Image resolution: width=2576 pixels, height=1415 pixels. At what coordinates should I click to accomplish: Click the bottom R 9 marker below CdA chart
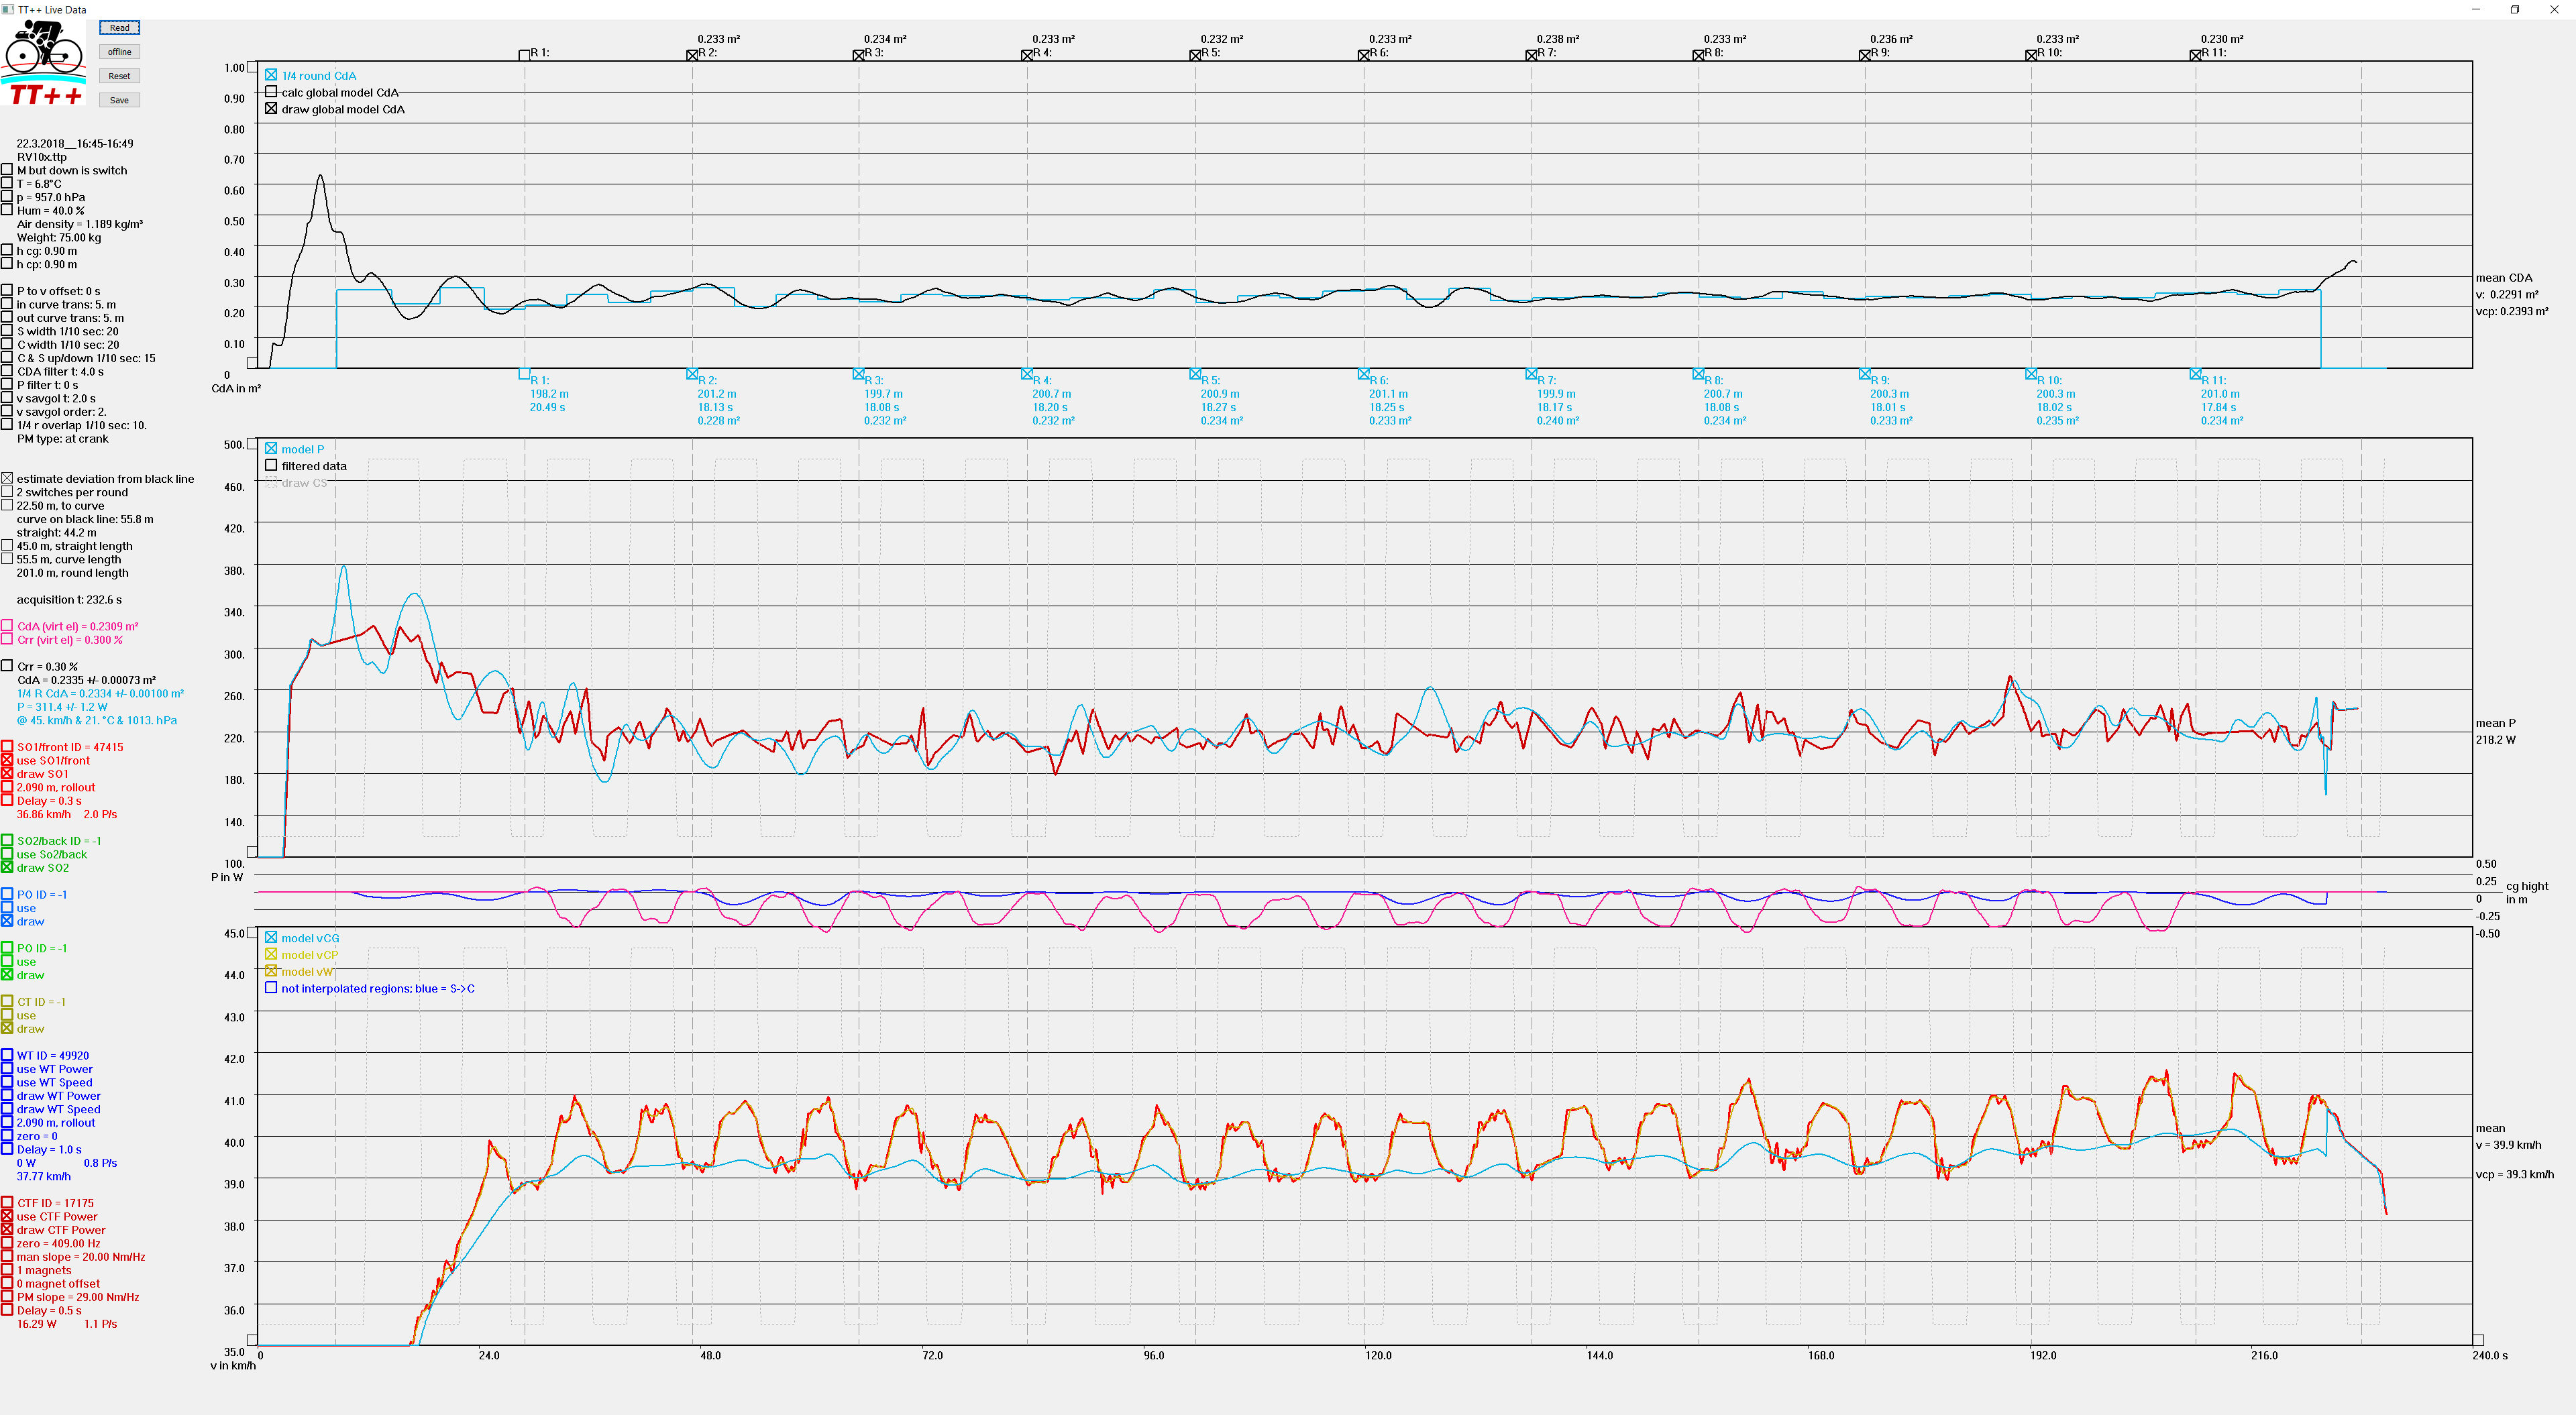pos(1864,374)
